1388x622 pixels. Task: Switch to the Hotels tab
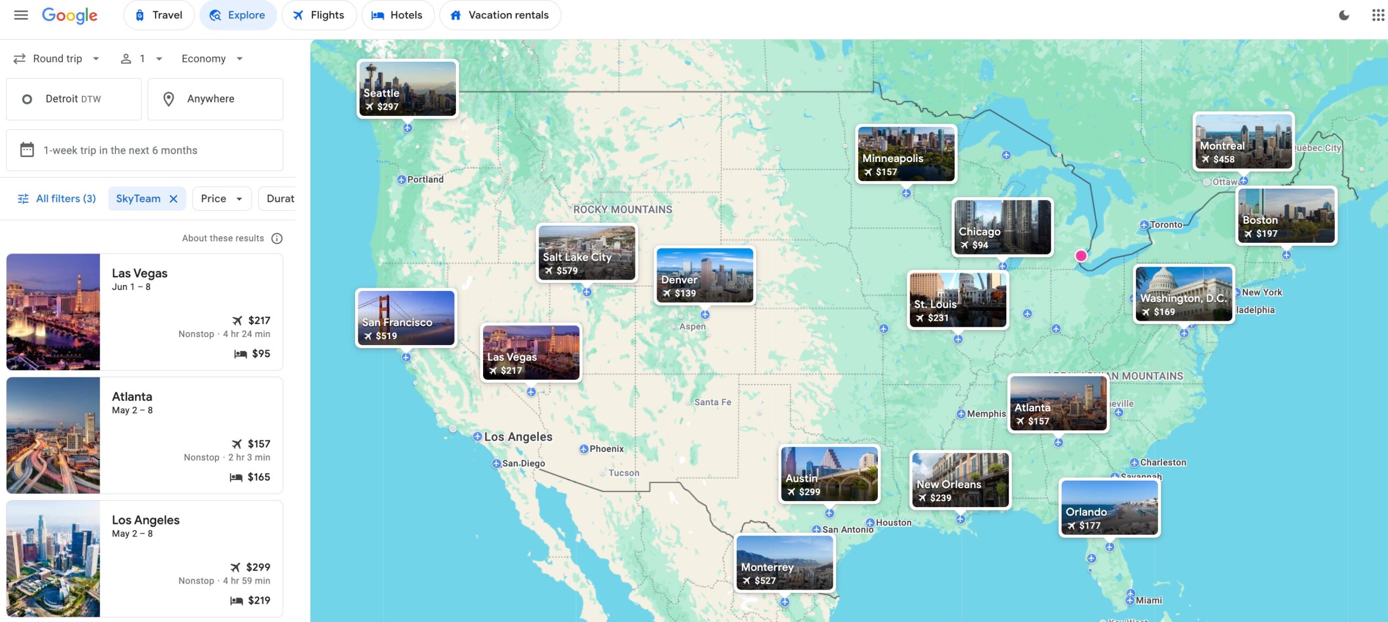point(397,15)
